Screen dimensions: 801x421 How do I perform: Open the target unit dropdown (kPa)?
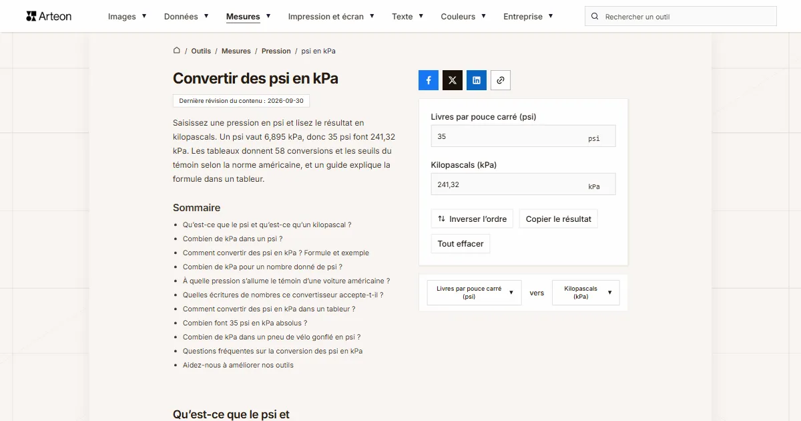pos(586,293)
